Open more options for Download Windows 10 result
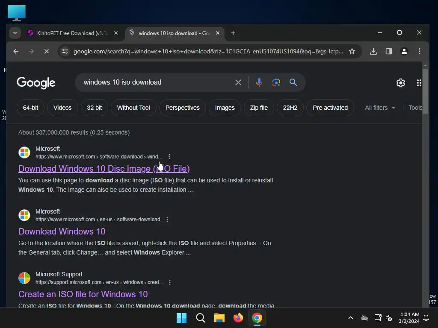The width and height of the screenshot is (438, 328). [x=167, y=220]
